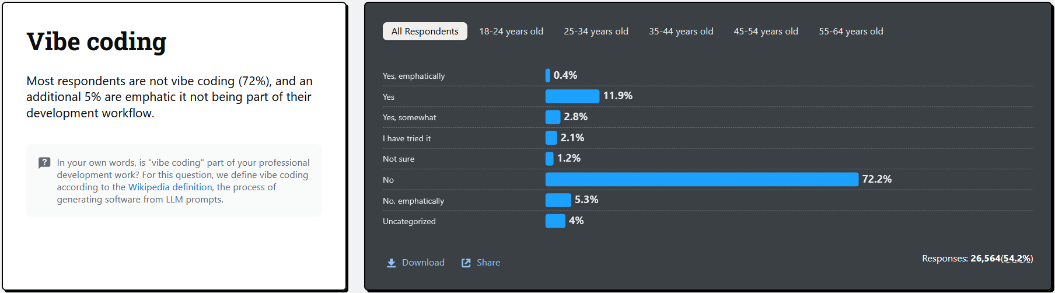Switch to 25-34 years old tab

596,32
